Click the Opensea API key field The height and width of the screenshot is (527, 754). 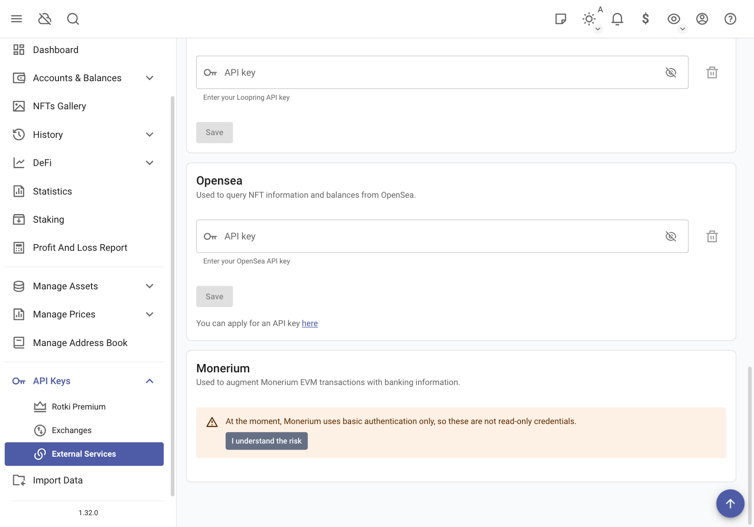[x=442, y=236]
